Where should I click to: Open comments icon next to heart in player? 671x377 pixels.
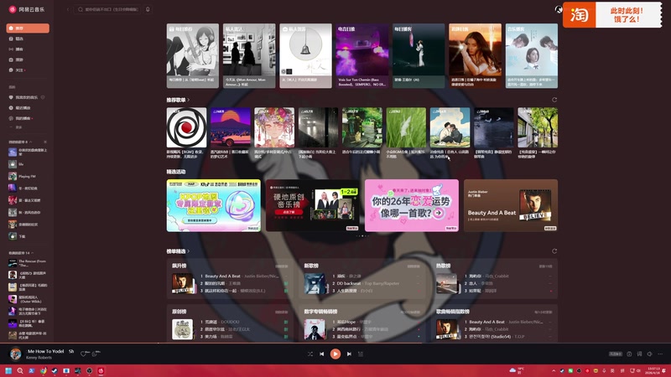95,354
